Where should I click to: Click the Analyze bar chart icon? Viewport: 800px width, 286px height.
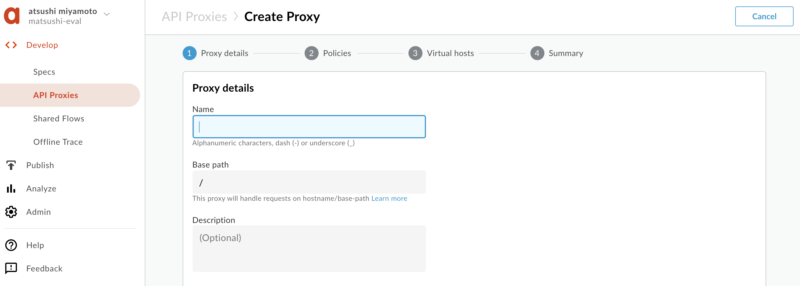click(x=11, y=189)
